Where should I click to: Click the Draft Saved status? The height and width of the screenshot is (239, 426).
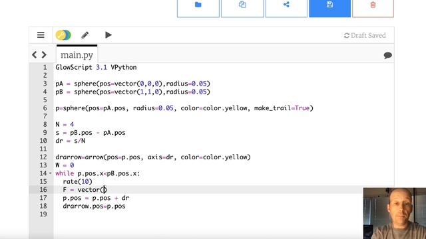click(365, 35)
